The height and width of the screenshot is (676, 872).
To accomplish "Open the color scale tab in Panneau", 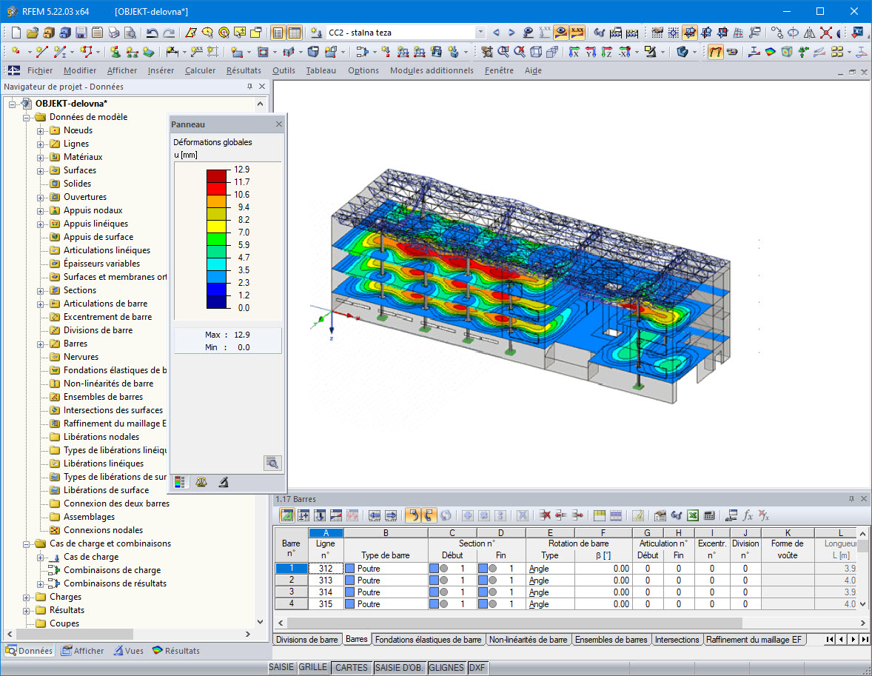I will tap(180, 482).
